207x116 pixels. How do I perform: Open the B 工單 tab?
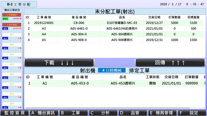click(73, 113)
